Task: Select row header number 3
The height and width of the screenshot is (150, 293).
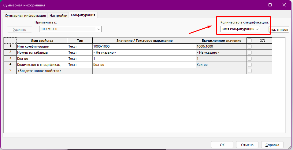Action: pos(10,59)
